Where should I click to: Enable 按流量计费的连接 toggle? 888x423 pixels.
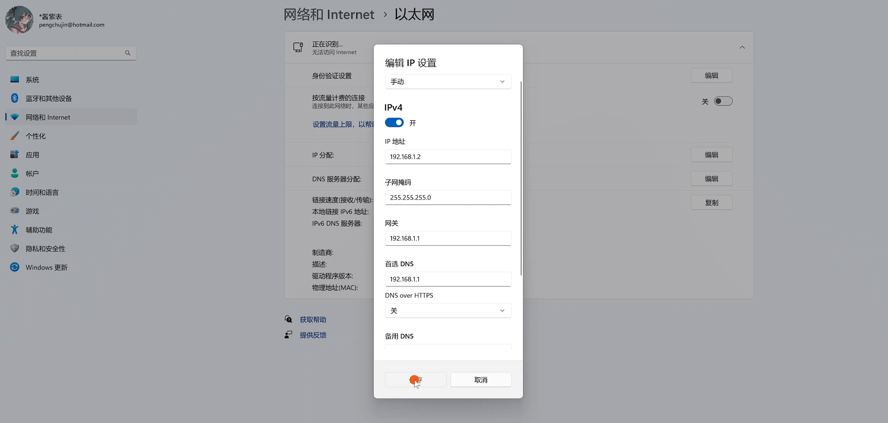723,101
